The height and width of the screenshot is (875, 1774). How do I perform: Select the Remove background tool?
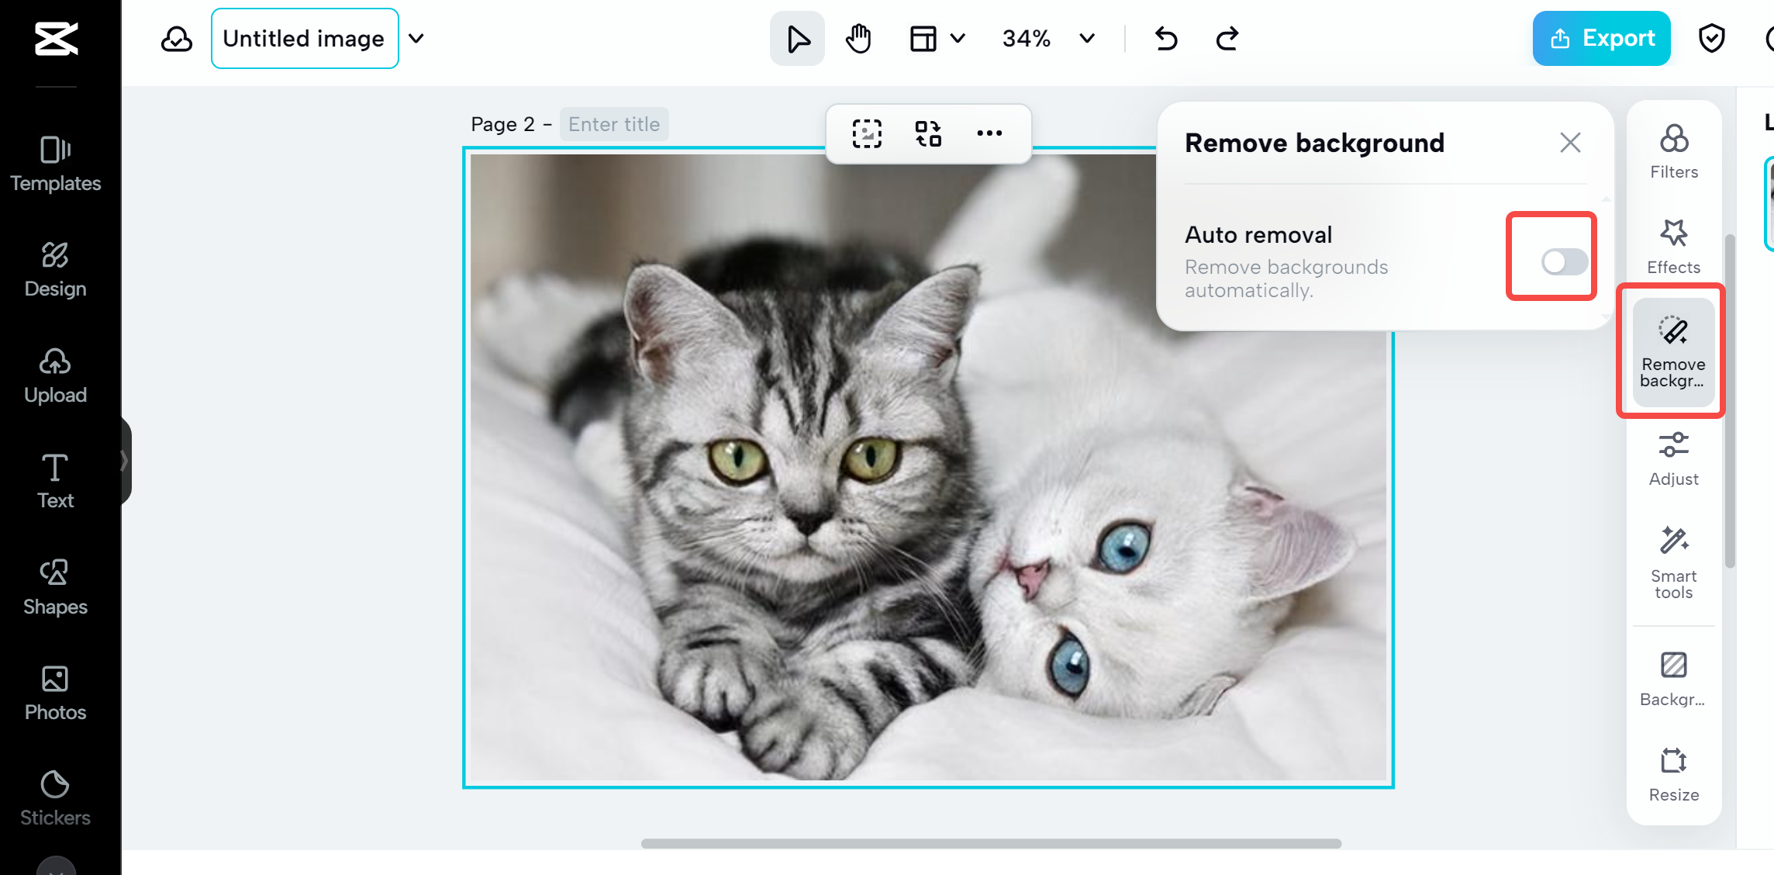coord(1672,351)
